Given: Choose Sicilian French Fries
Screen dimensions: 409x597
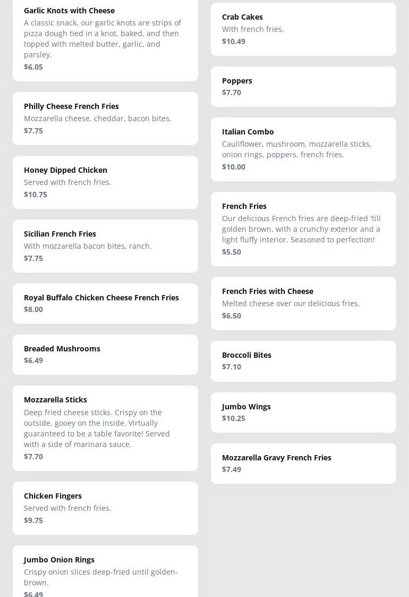Looking at the screenshot, I should coord(105,246).
